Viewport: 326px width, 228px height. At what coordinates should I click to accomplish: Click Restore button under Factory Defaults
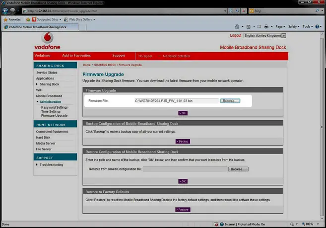(183, 210)
